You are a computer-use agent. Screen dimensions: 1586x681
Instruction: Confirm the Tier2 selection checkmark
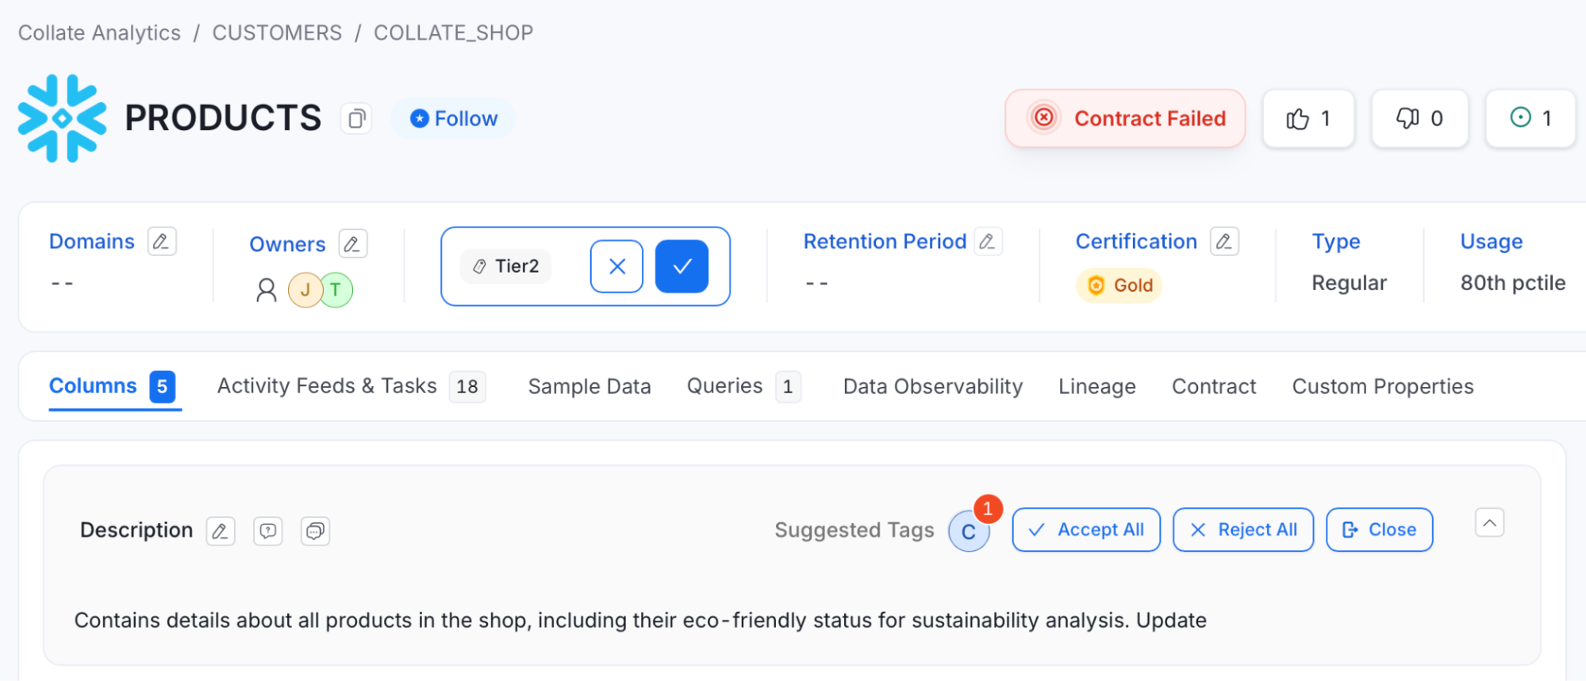(x=682, y=266)
